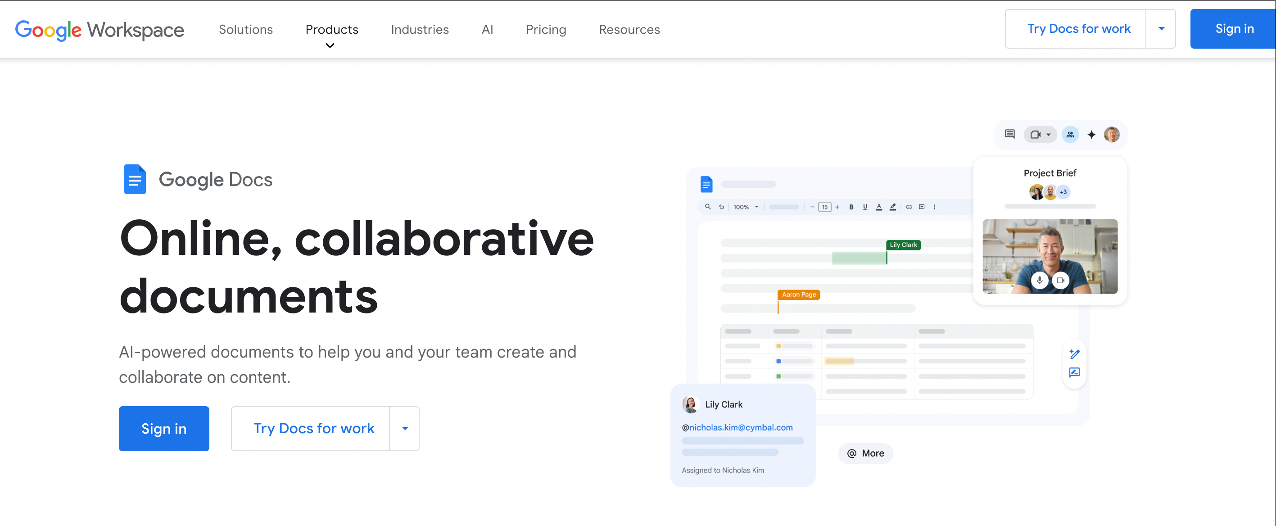Click the Google Docs blue file icon

coord(135,179)
